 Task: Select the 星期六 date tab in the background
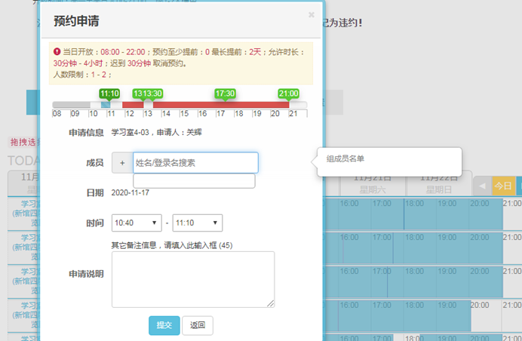click(x=373, y=186)
